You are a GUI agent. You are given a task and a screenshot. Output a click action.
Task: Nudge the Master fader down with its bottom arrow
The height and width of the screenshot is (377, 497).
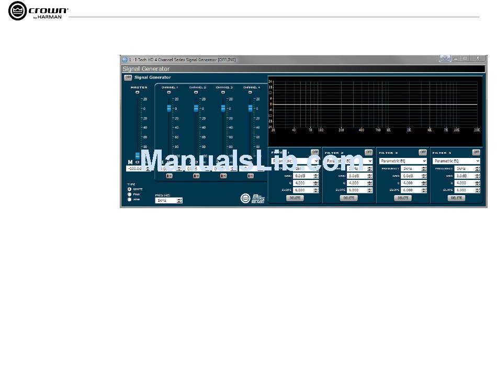click(137, 162)
